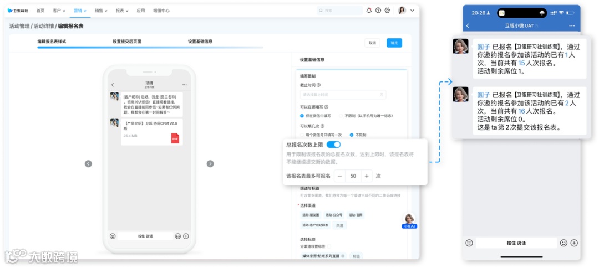Open three-dot menu in preview phone header
599x268 pixels.
click(185, 85)
